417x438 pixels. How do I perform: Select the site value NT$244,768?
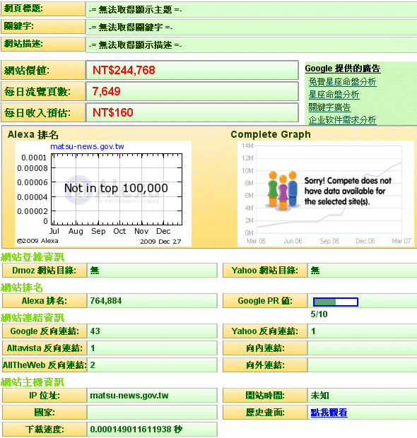124,70
